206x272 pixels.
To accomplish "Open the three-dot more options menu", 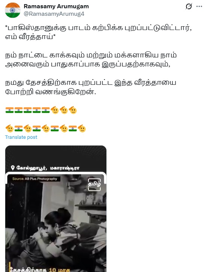I will click(199, 6).
